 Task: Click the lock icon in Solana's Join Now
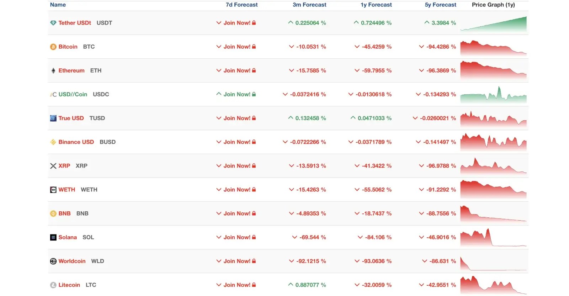click(x=254, y=237)
